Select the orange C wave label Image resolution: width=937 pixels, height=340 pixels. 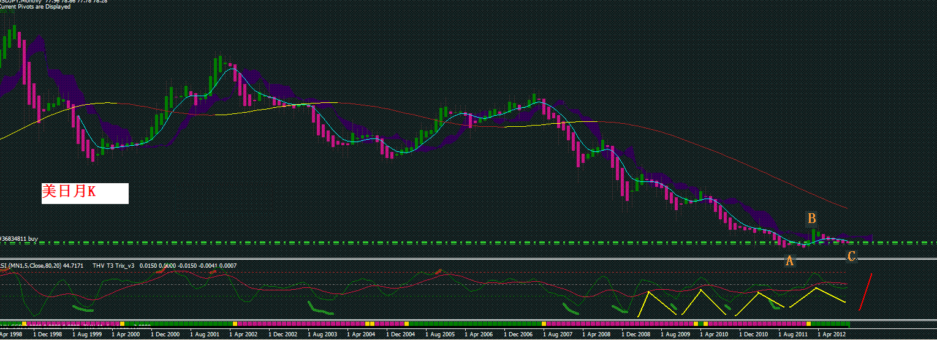(x=851, y=257)
